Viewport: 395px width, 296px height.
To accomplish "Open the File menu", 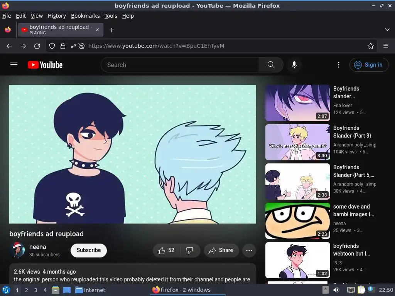I will tap(7, 16).
